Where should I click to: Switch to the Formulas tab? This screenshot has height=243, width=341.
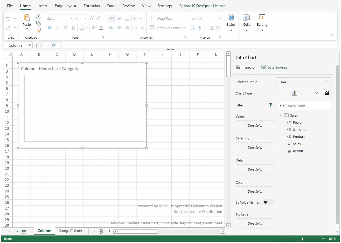point(92,6)
